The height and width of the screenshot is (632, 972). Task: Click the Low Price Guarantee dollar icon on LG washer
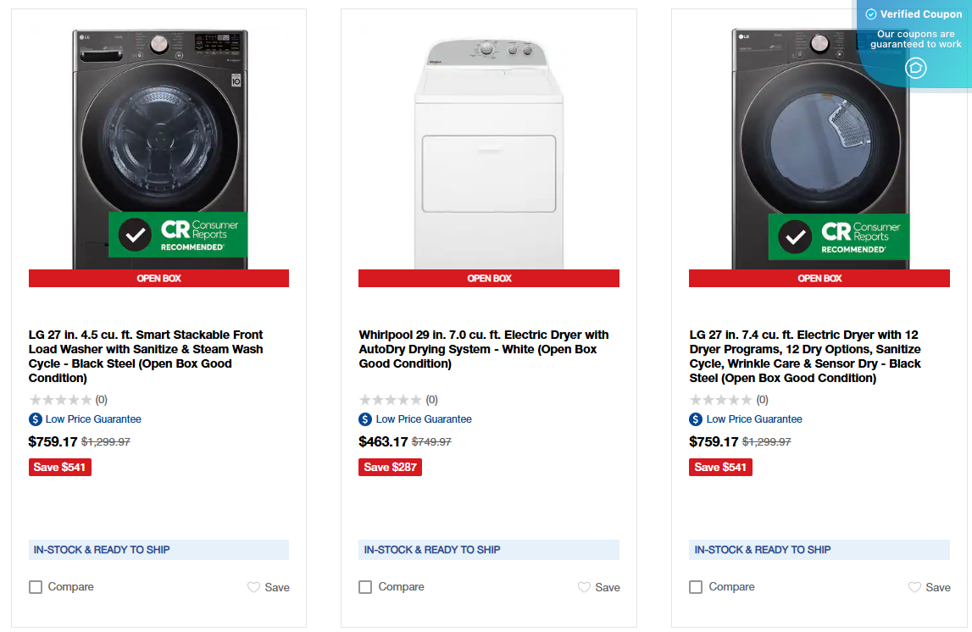(33, 419)
